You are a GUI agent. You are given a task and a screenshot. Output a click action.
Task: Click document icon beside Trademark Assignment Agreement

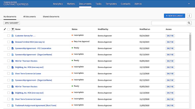click(x=13, y=105)
